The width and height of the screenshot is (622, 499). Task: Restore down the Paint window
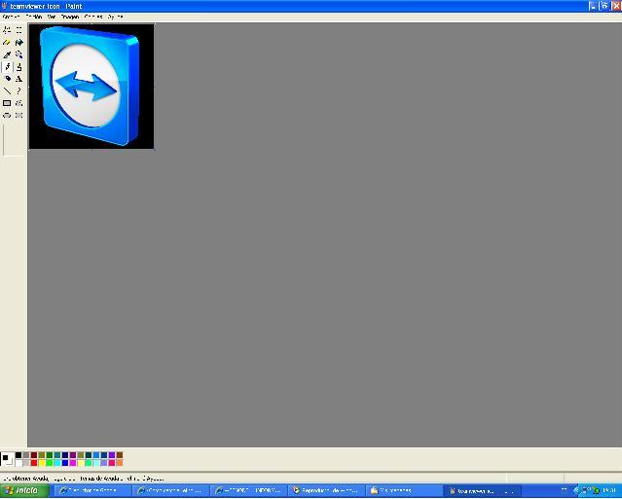[x=604, y=6]
